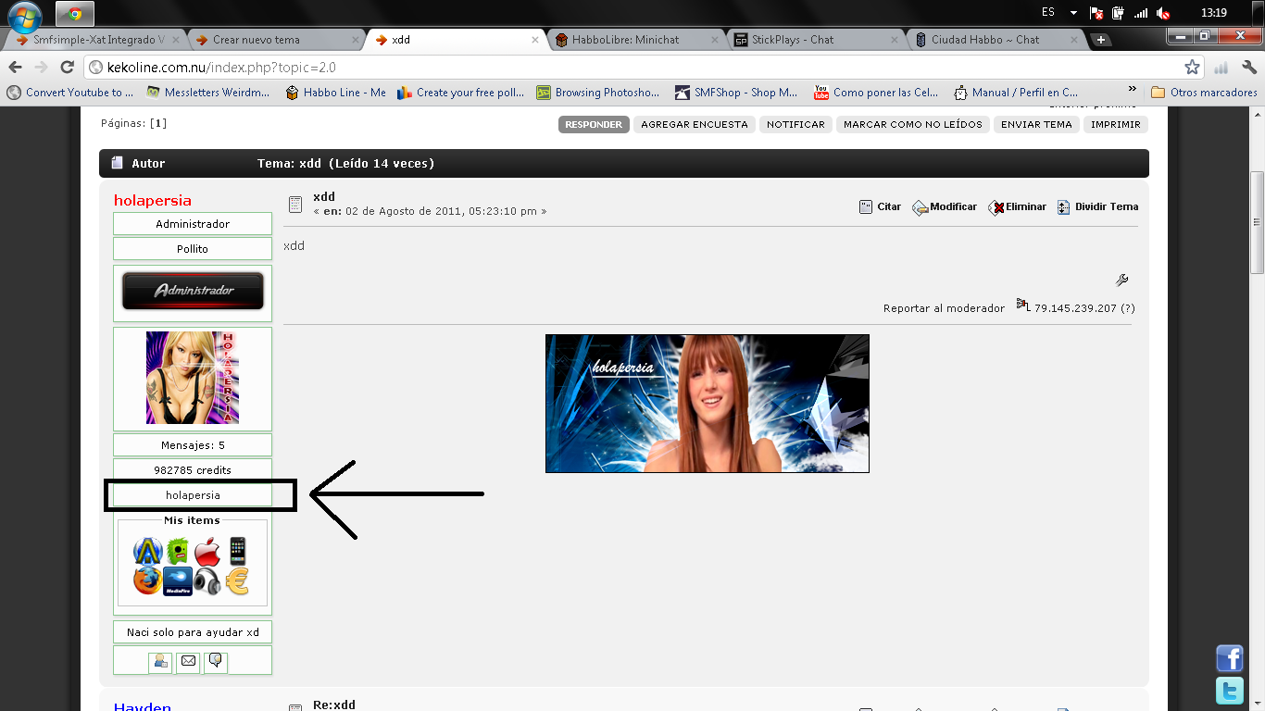Click the iPhone item icon
Viewport: 1265px width, 711px height.
click(237, 551)
